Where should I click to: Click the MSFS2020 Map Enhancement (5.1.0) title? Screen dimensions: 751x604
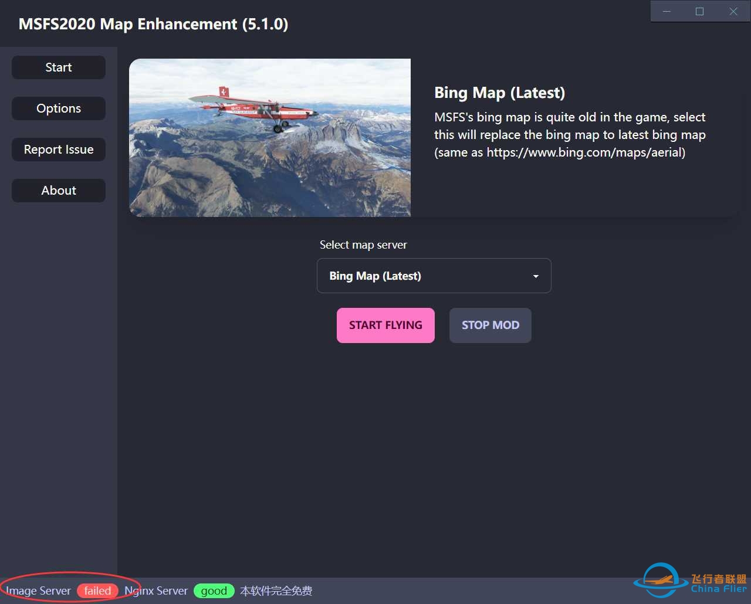(154, 24)
